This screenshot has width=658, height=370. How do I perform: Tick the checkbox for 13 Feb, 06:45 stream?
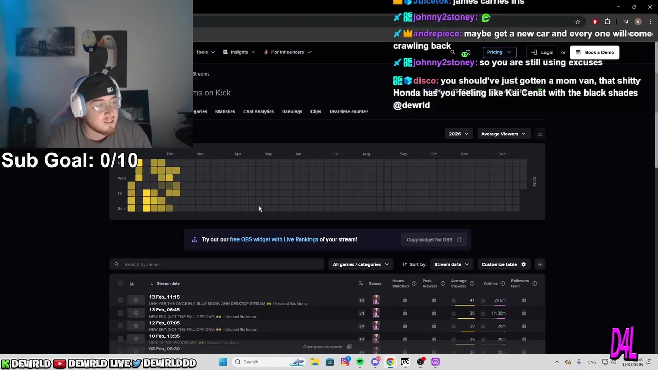tap(120, 313)
